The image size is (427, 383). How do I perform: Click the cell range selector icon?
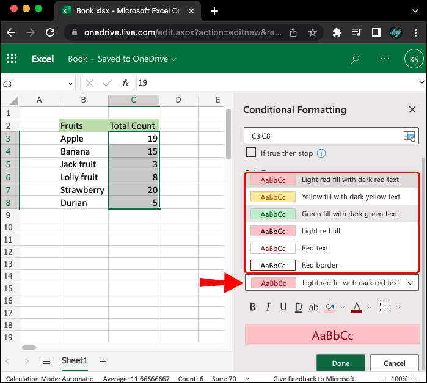coord(409,136)
